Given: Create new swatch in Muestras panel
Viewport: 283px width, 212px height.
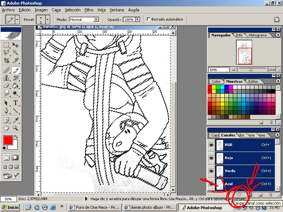Looking at the screenshot, I should (x=261, y=123).
